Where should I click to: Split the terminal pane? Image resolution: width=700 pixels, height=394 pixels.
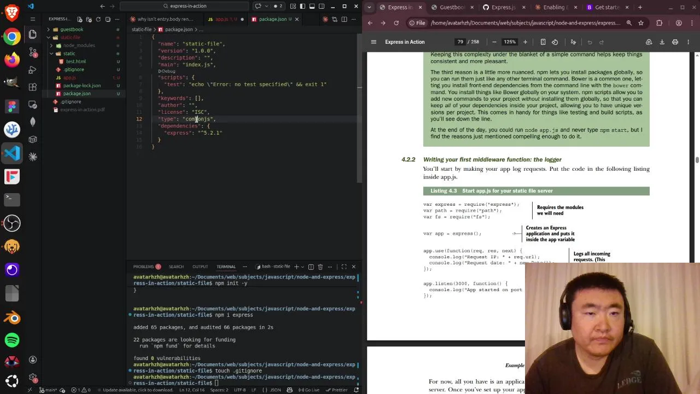pos(311,266)
